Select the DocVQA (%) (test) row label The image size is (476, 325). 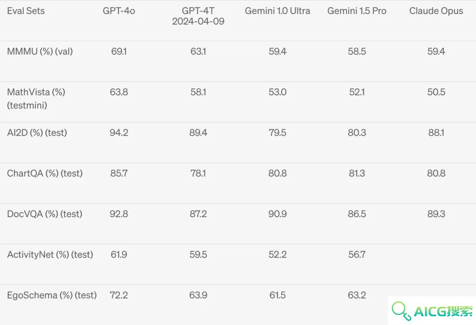pos(45,214)
